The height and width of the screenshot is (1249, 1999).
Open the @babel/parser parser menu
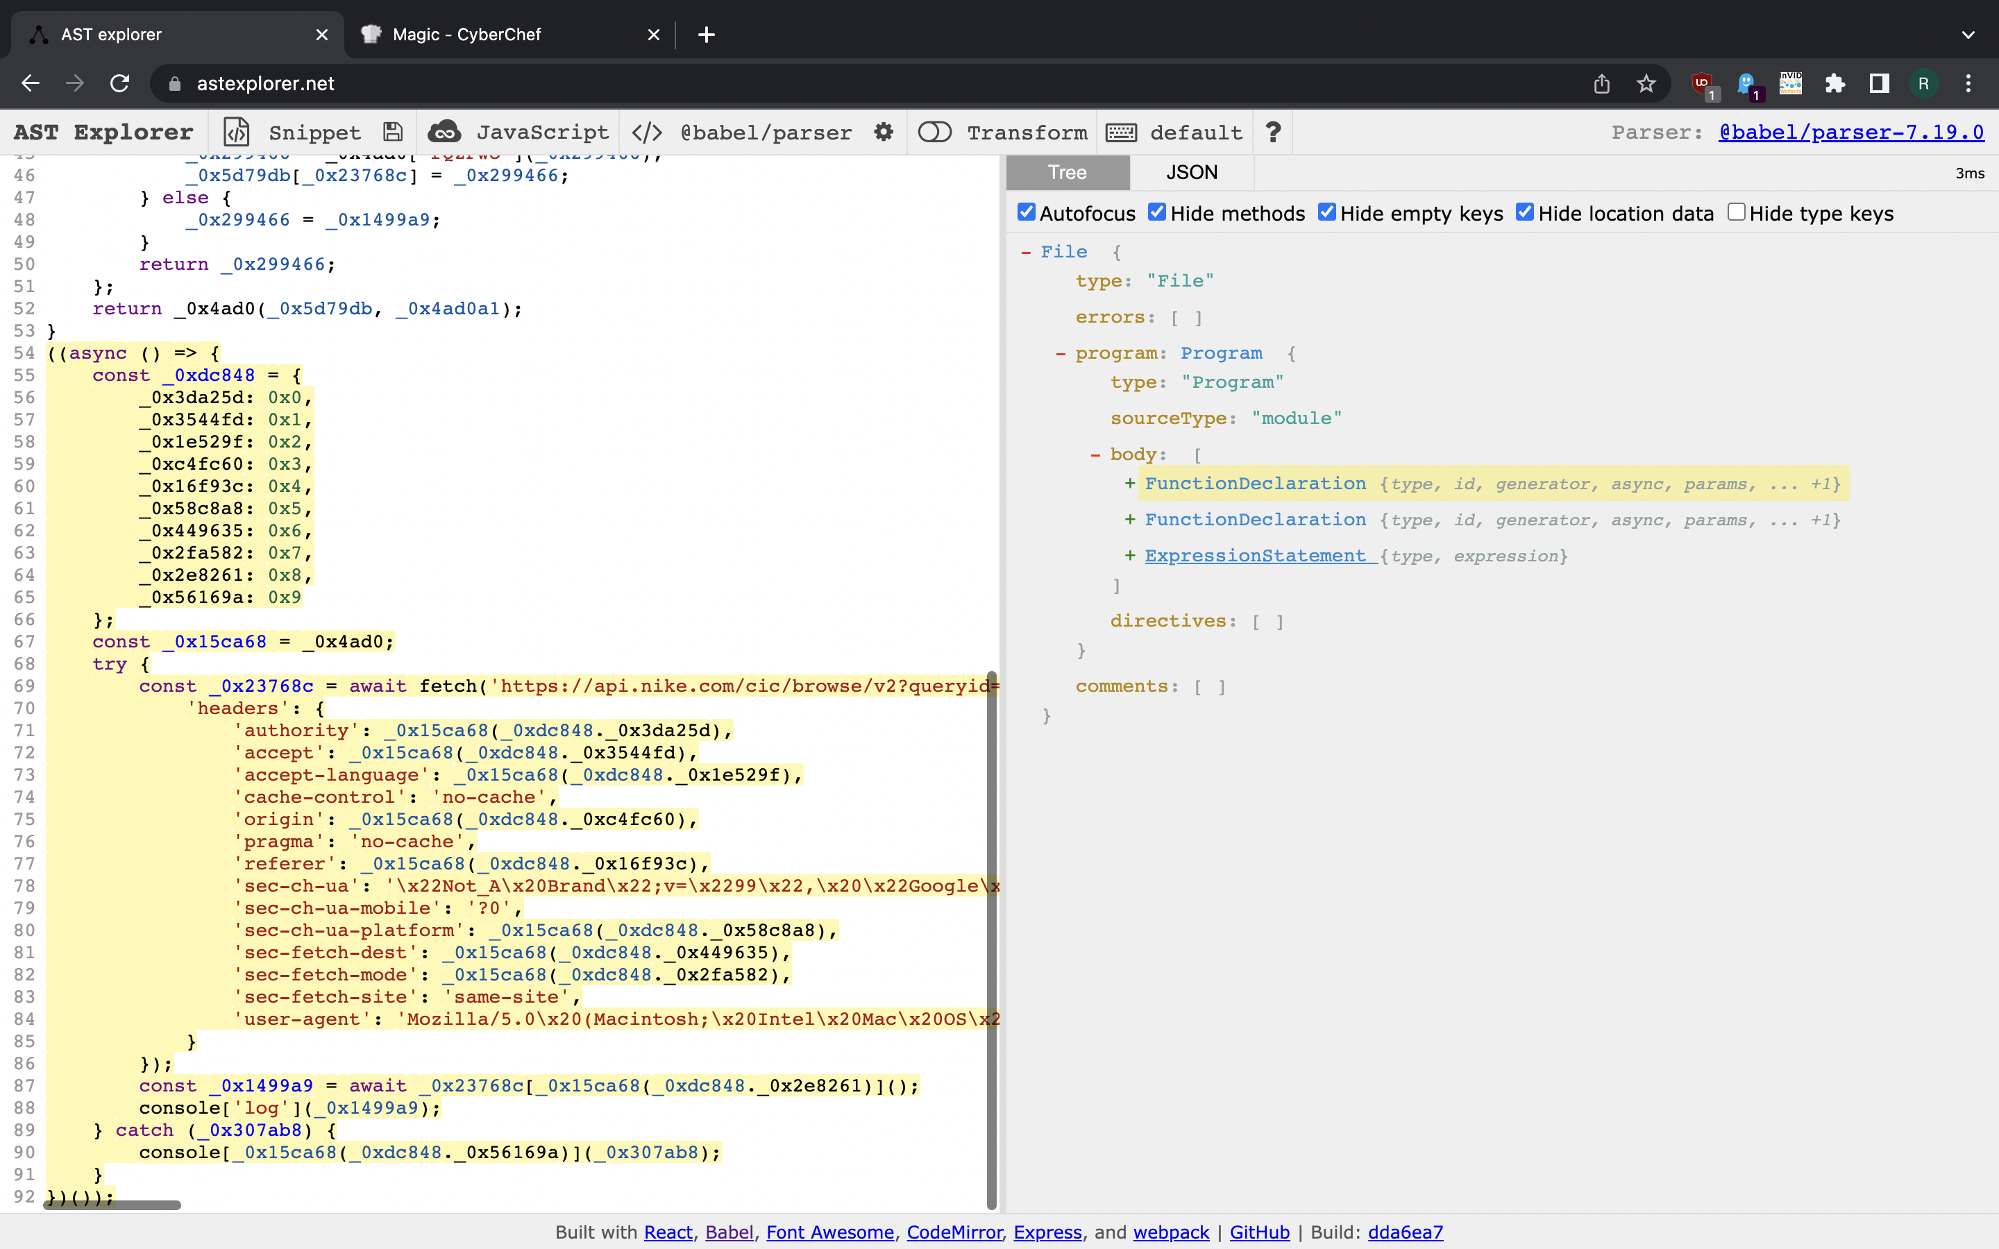(766, 132)
